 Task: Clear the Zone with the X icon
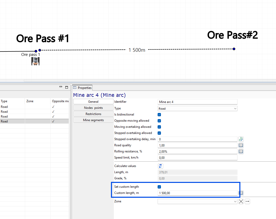tap(241, 201)
